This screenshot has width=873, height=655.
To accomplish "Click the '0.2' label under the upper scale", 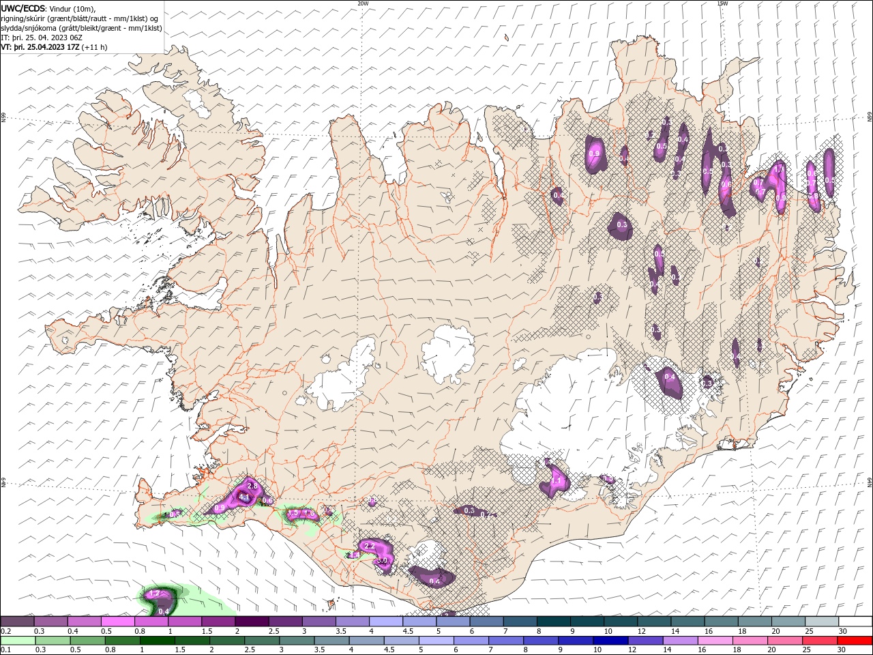I will pyautogui.click(x=6, y=631).
